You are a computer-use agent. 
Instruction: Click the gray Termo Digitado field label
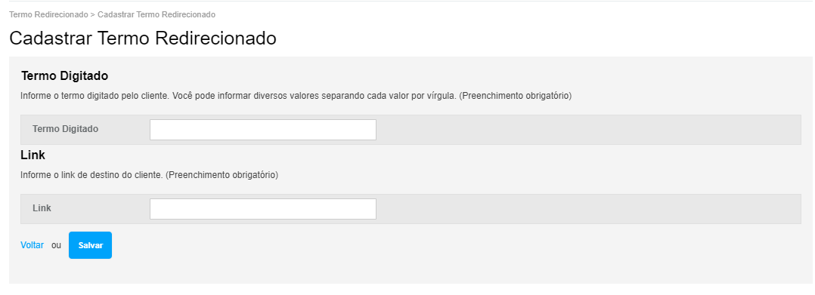coord(66,129)
